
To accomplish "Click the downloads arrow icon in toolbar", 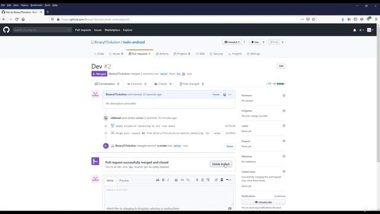I will click(x=343, y=19).
